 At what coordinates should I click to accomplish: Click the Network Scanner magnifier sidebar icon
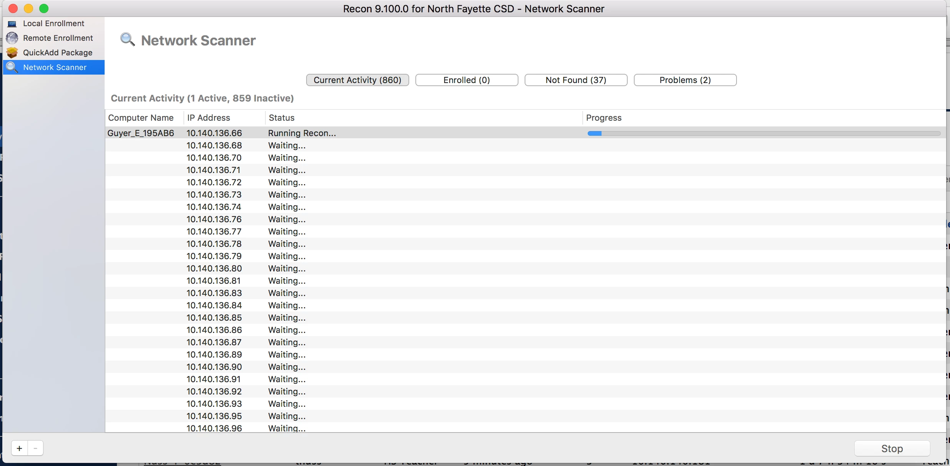[x=12, y=67]
